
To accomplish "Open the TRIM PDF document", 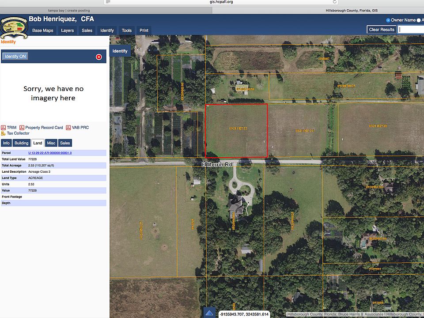I will click(x=11, y=127).
